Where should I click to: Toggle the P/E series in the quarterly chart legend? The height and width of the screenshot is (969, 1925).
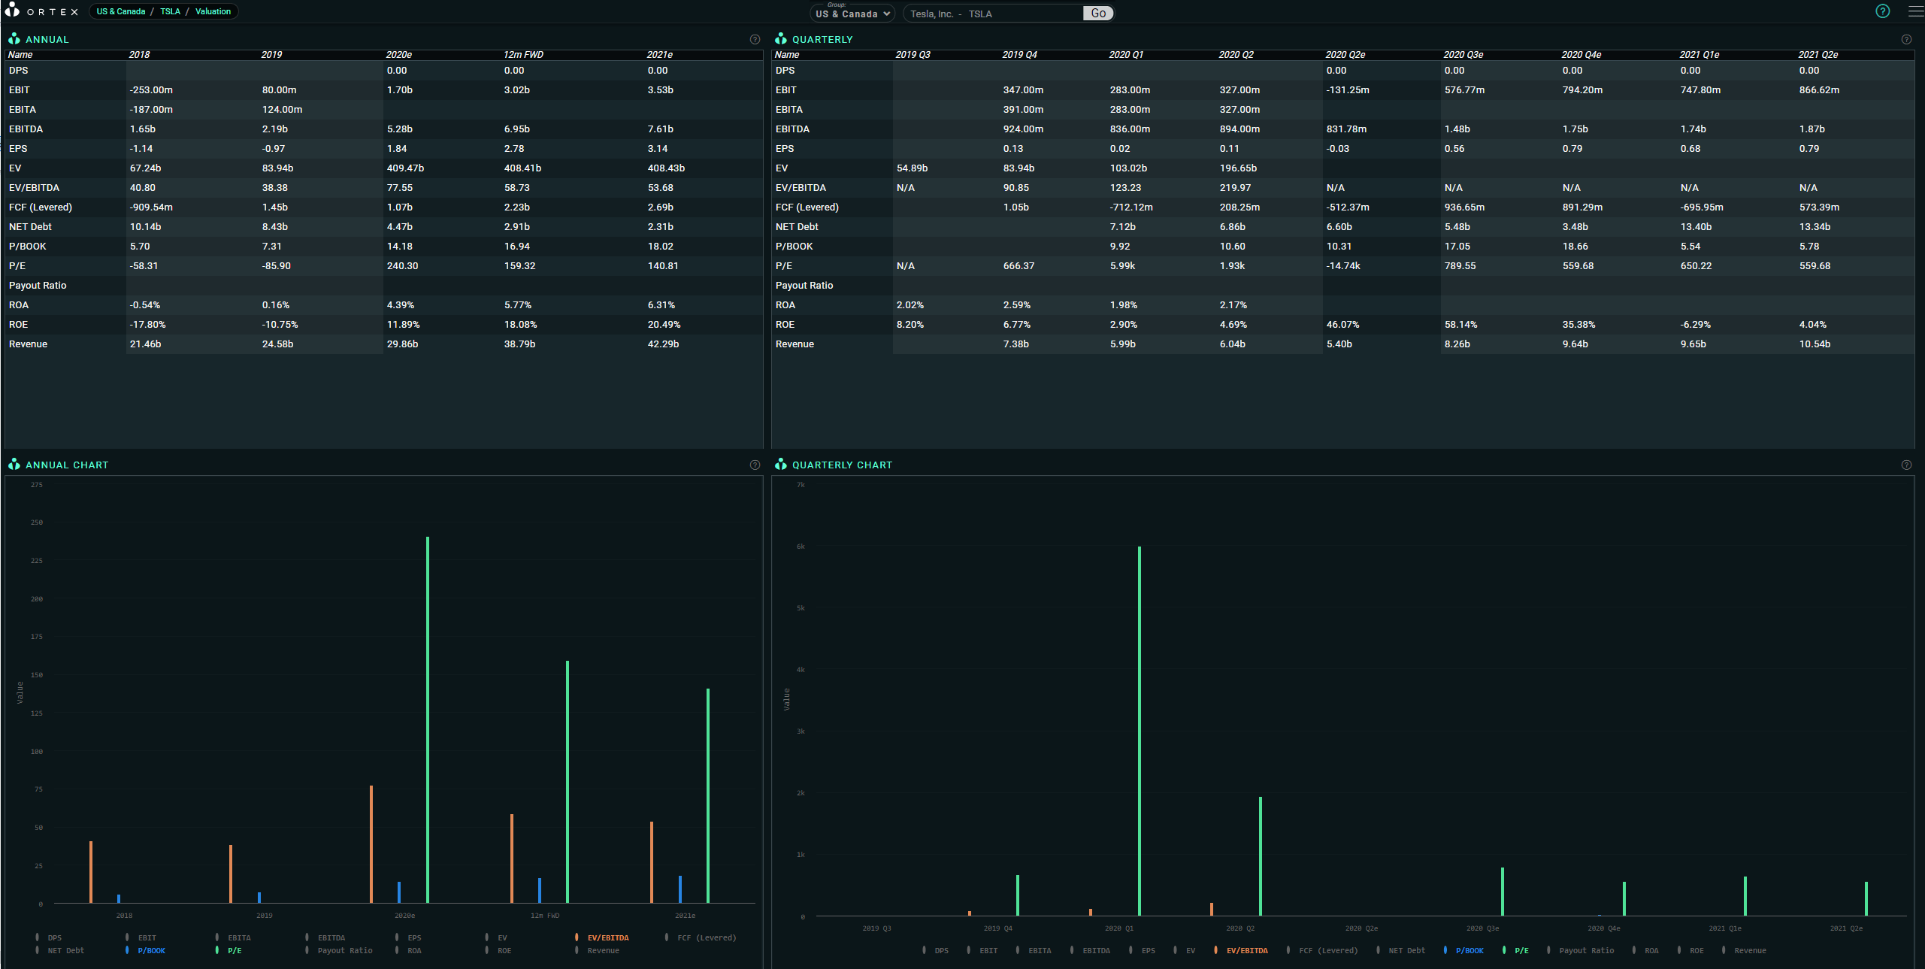click(x=1521, y=950)
